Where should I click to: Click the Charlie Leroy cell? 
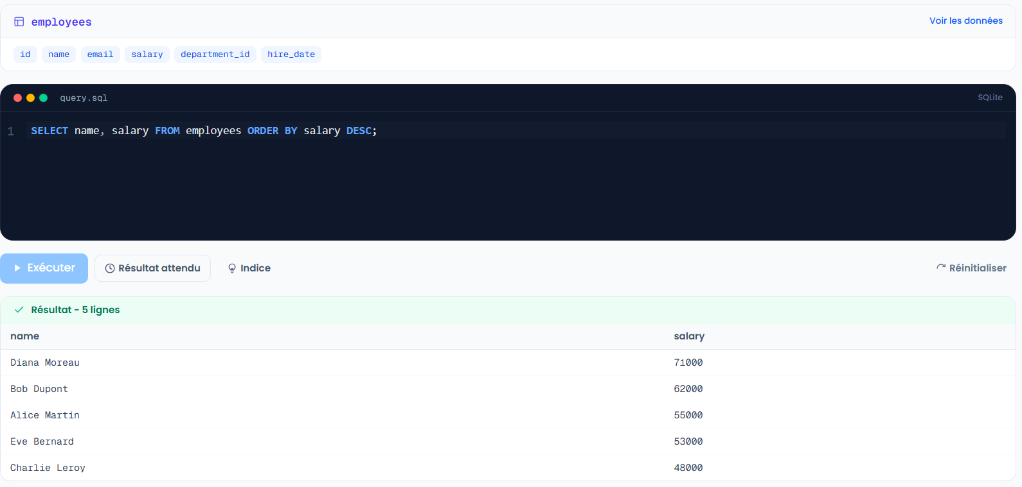click(x=48, y=468)
